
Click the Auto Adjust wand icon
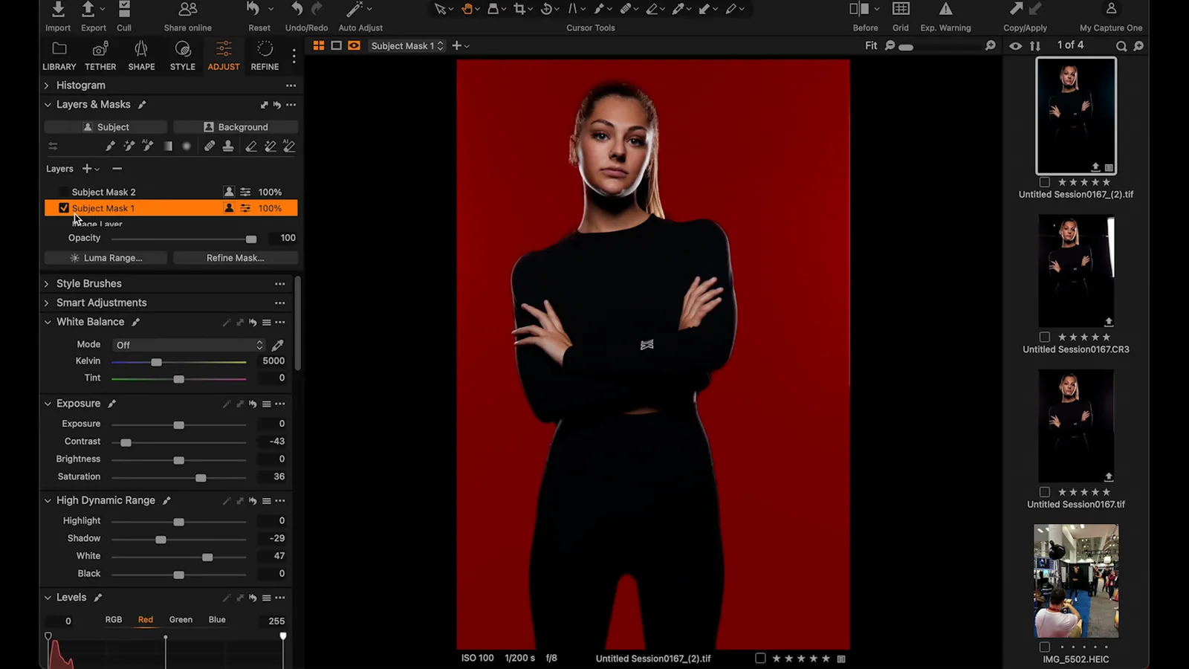pos(354,10)
